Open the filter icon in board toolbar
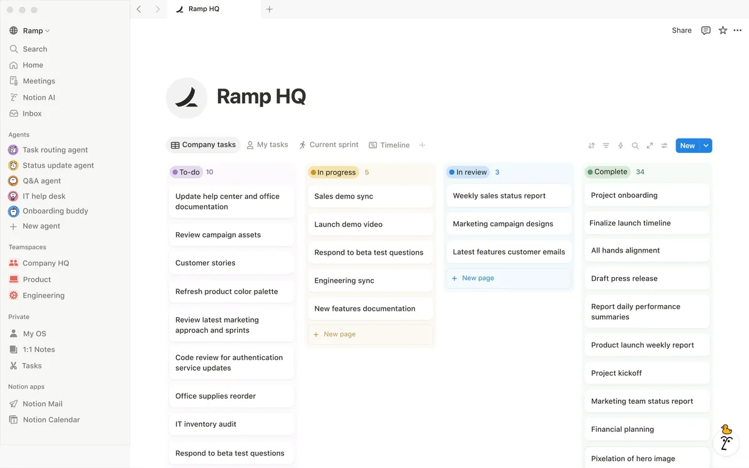749x468 pixels. click(x=606, y=145)
